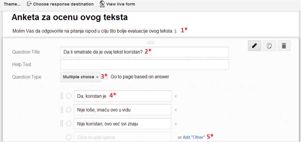Viewport: 301px width, 142px height.
Task: Remove the "Nije loše, imaću ovo u vidu" option
Action: coord(176,110)
